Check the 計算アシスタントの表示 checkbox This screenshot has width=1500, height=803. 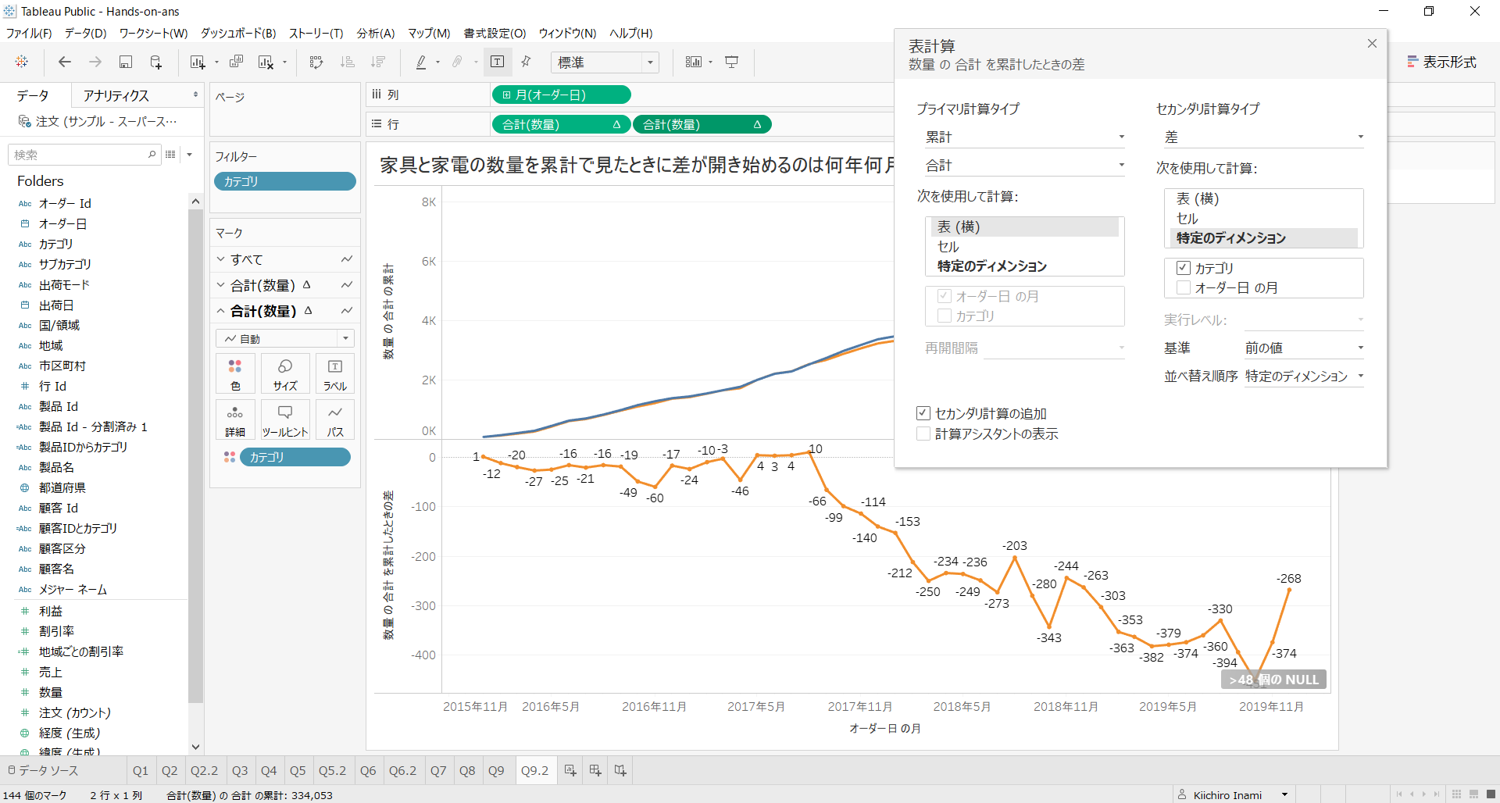pyautogui.click(x=923, y=434)
